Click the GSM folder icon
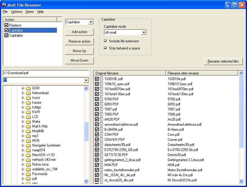The width and height of the screenshot is (247, 187). click(29, 88)
